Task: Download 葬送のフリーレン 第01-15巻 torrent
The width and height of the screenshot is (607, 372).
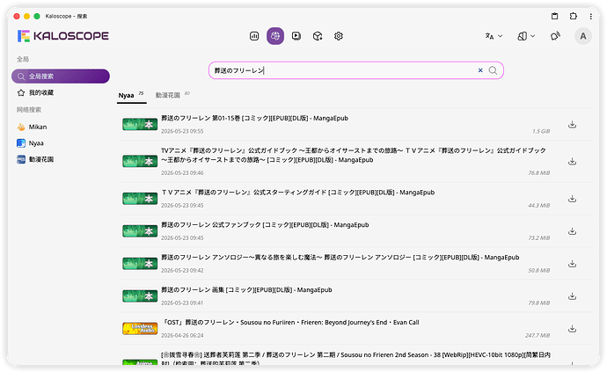Action: coord(572,125)
